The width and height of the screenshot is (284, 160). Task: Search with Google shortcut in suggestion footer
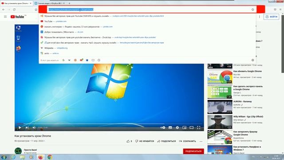(63, 60)
